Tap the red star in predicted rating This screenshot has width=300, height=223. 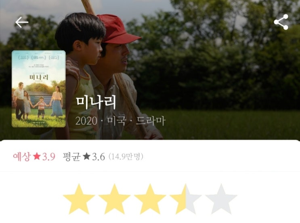pos(37,156)
